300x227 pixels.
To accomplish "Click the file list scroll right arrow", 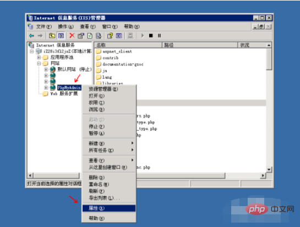I will (263, 175).
